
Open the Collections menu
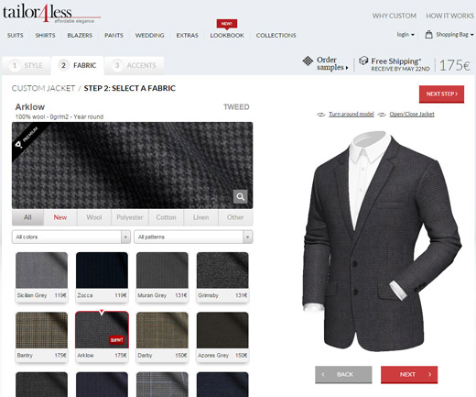[276, 36]
